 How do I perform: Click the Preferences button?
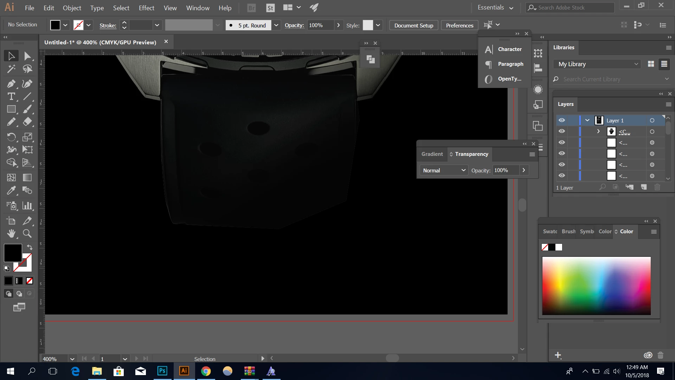459,25
